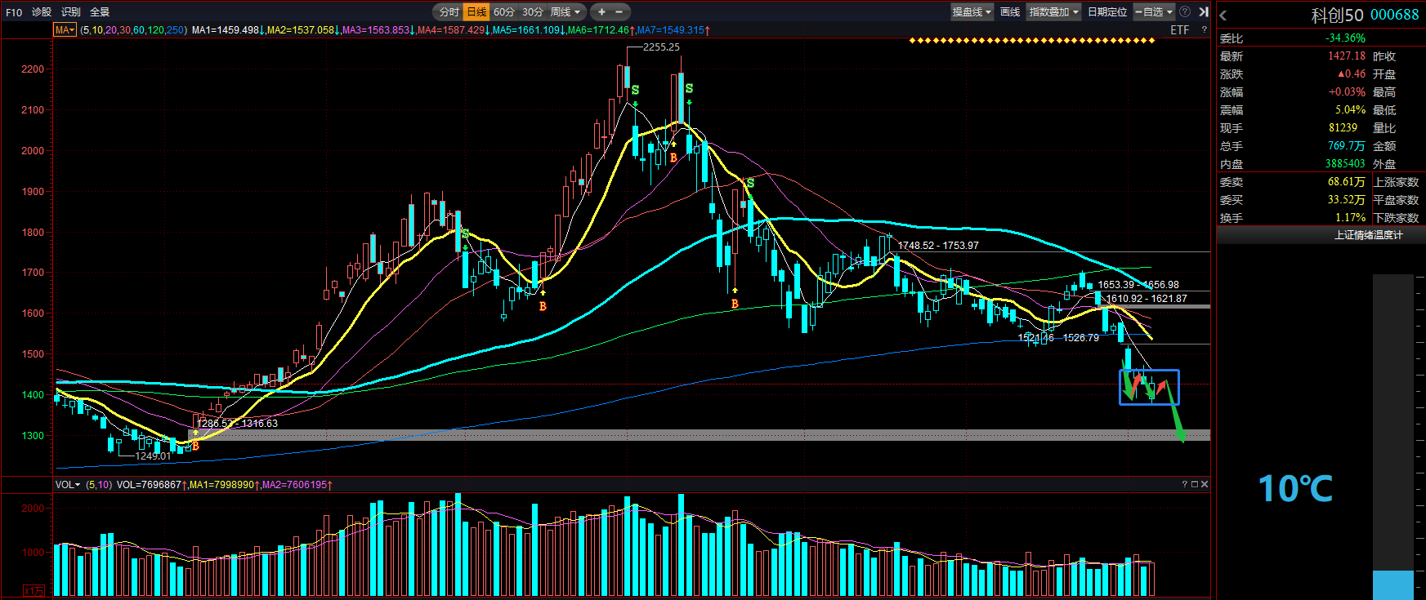Click the 2255.25 high price label
Image resolution: width=1426 pixels, height=600 pixels.
point(661,47)
